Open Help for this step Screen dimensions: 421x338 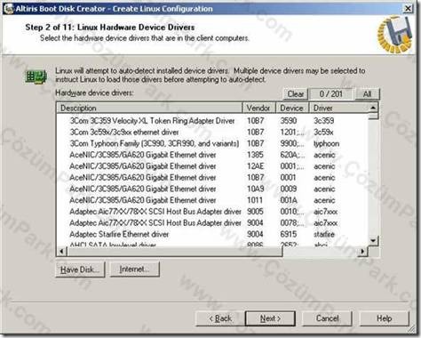click(x=385, y=318)
